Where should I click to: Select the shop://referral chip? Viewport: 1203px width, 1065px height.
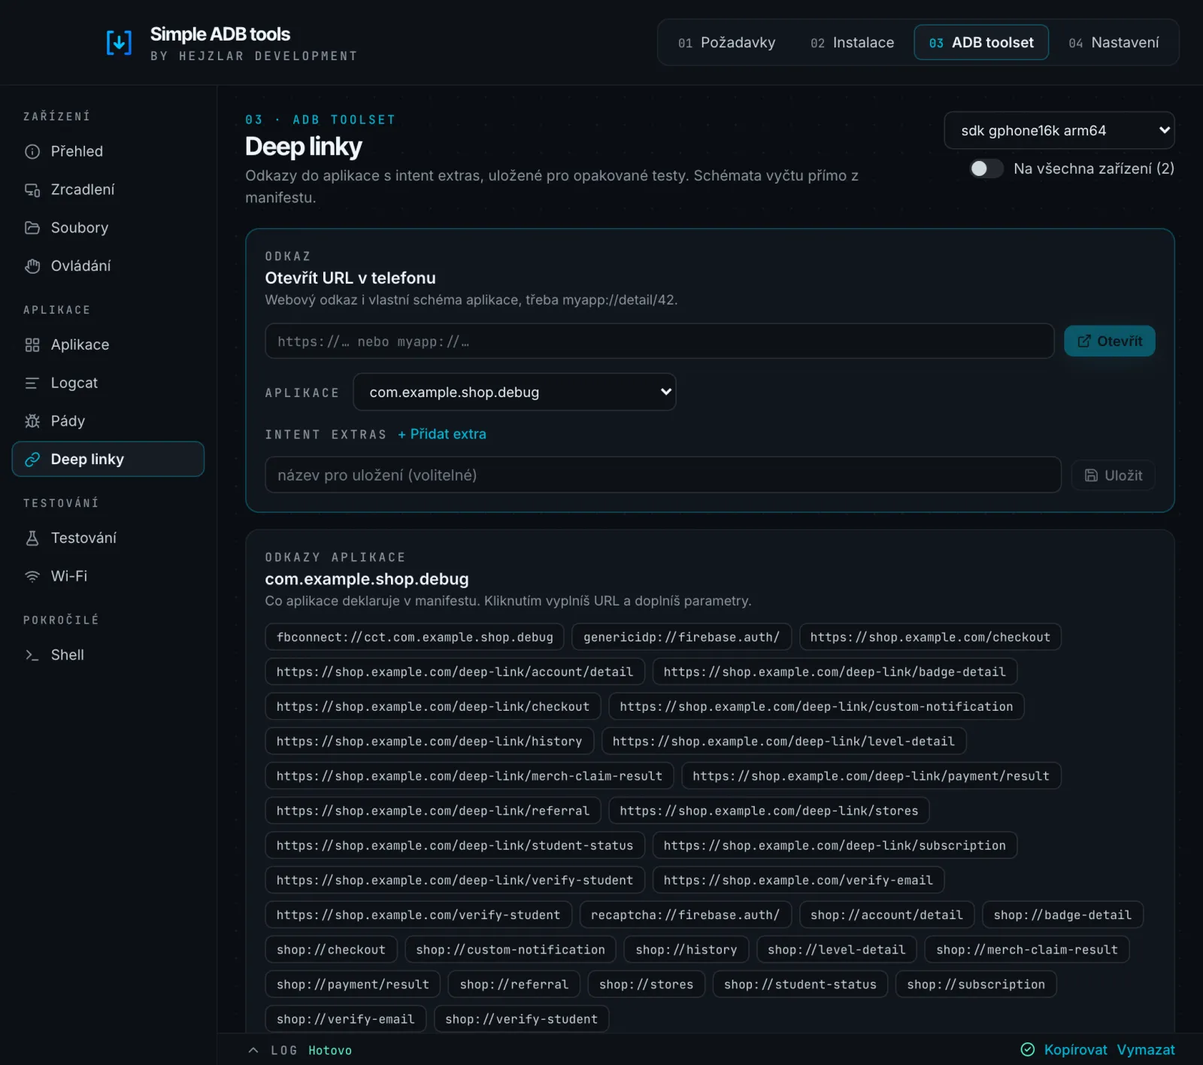(x=514, y=985)
